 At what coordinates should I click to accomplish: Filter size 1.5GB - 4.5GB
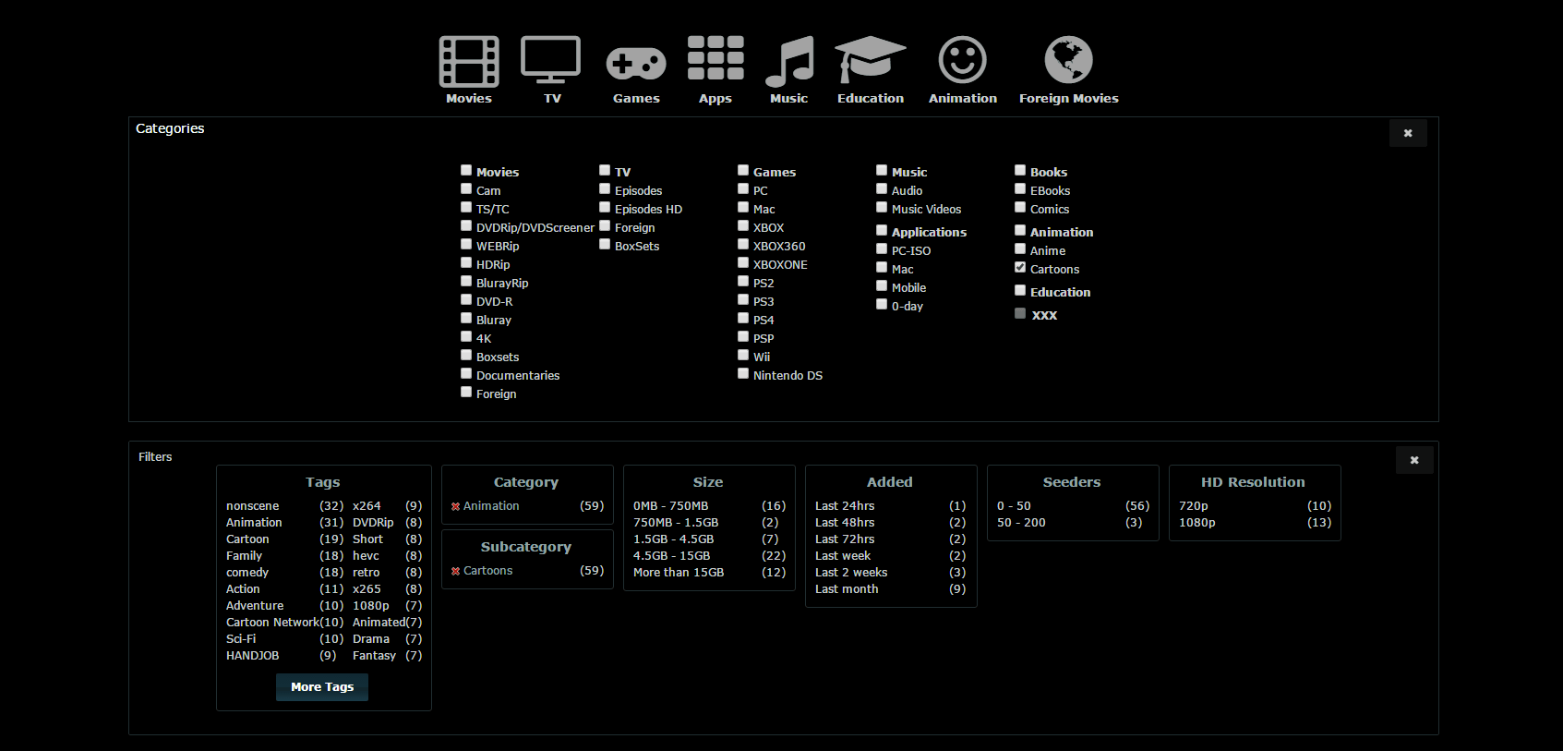673,539
